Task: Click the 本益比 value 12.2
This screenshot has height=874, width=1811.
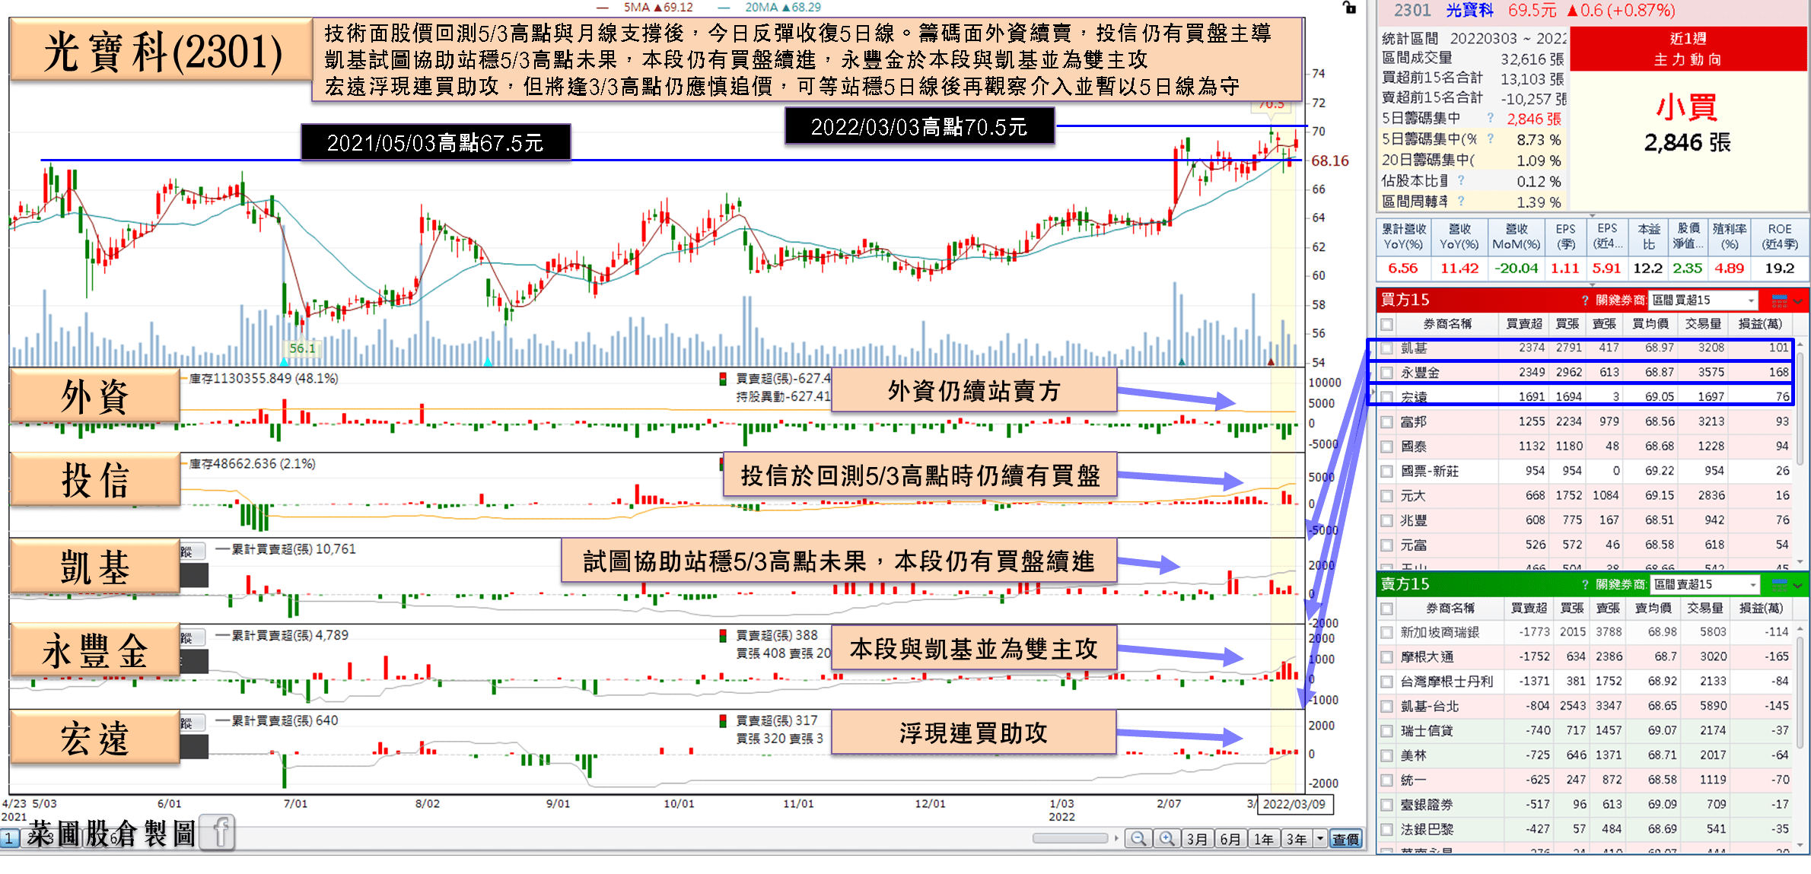Action: click(1647, 269)
